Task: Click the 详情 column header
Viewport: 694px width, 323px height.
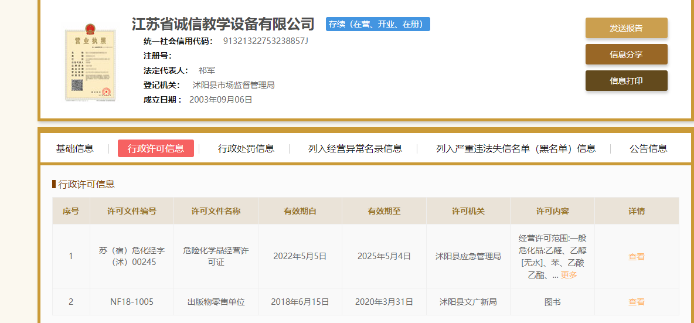Action: (x=637, y=211)
